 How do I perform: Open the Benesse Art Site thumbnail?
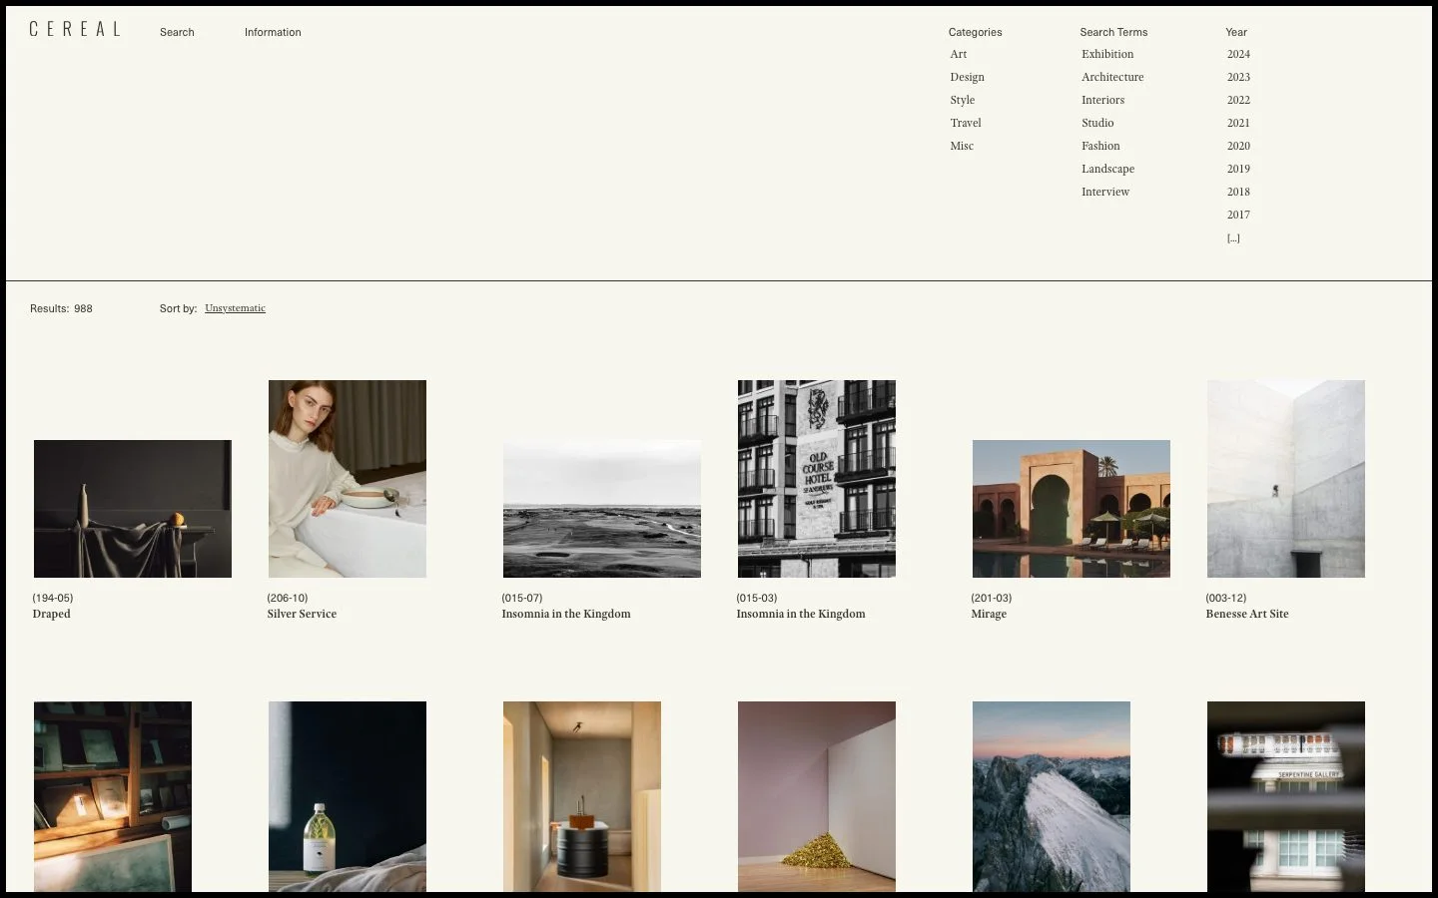tap(1286, 479)
